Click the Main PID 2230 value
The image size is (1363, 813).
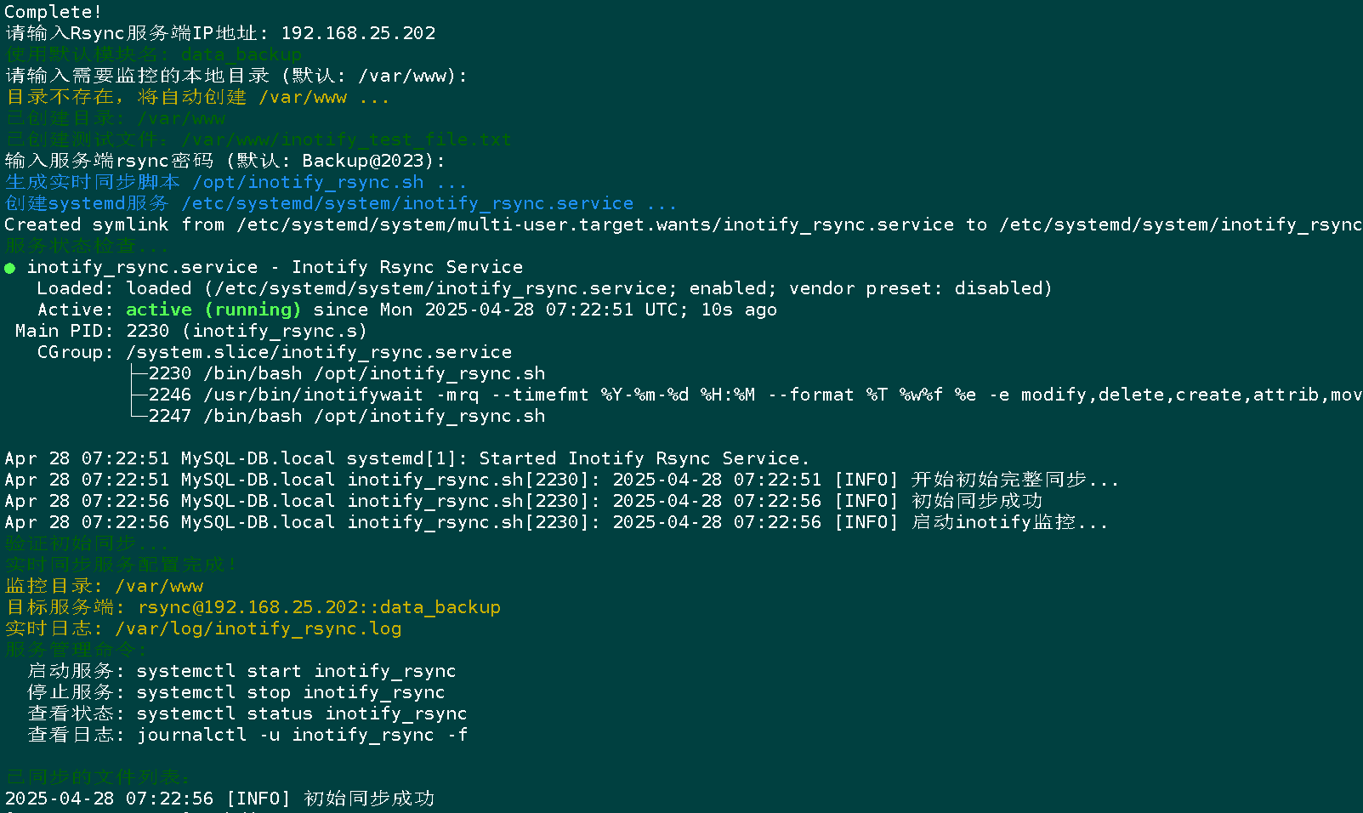[148, 331]
